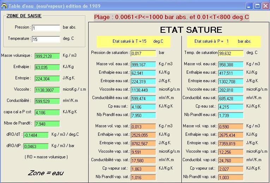This screenshot has height=183, width=270.
Task: Select Entropie eau sat. value 1302,708
Action: [x=231, y=81]
